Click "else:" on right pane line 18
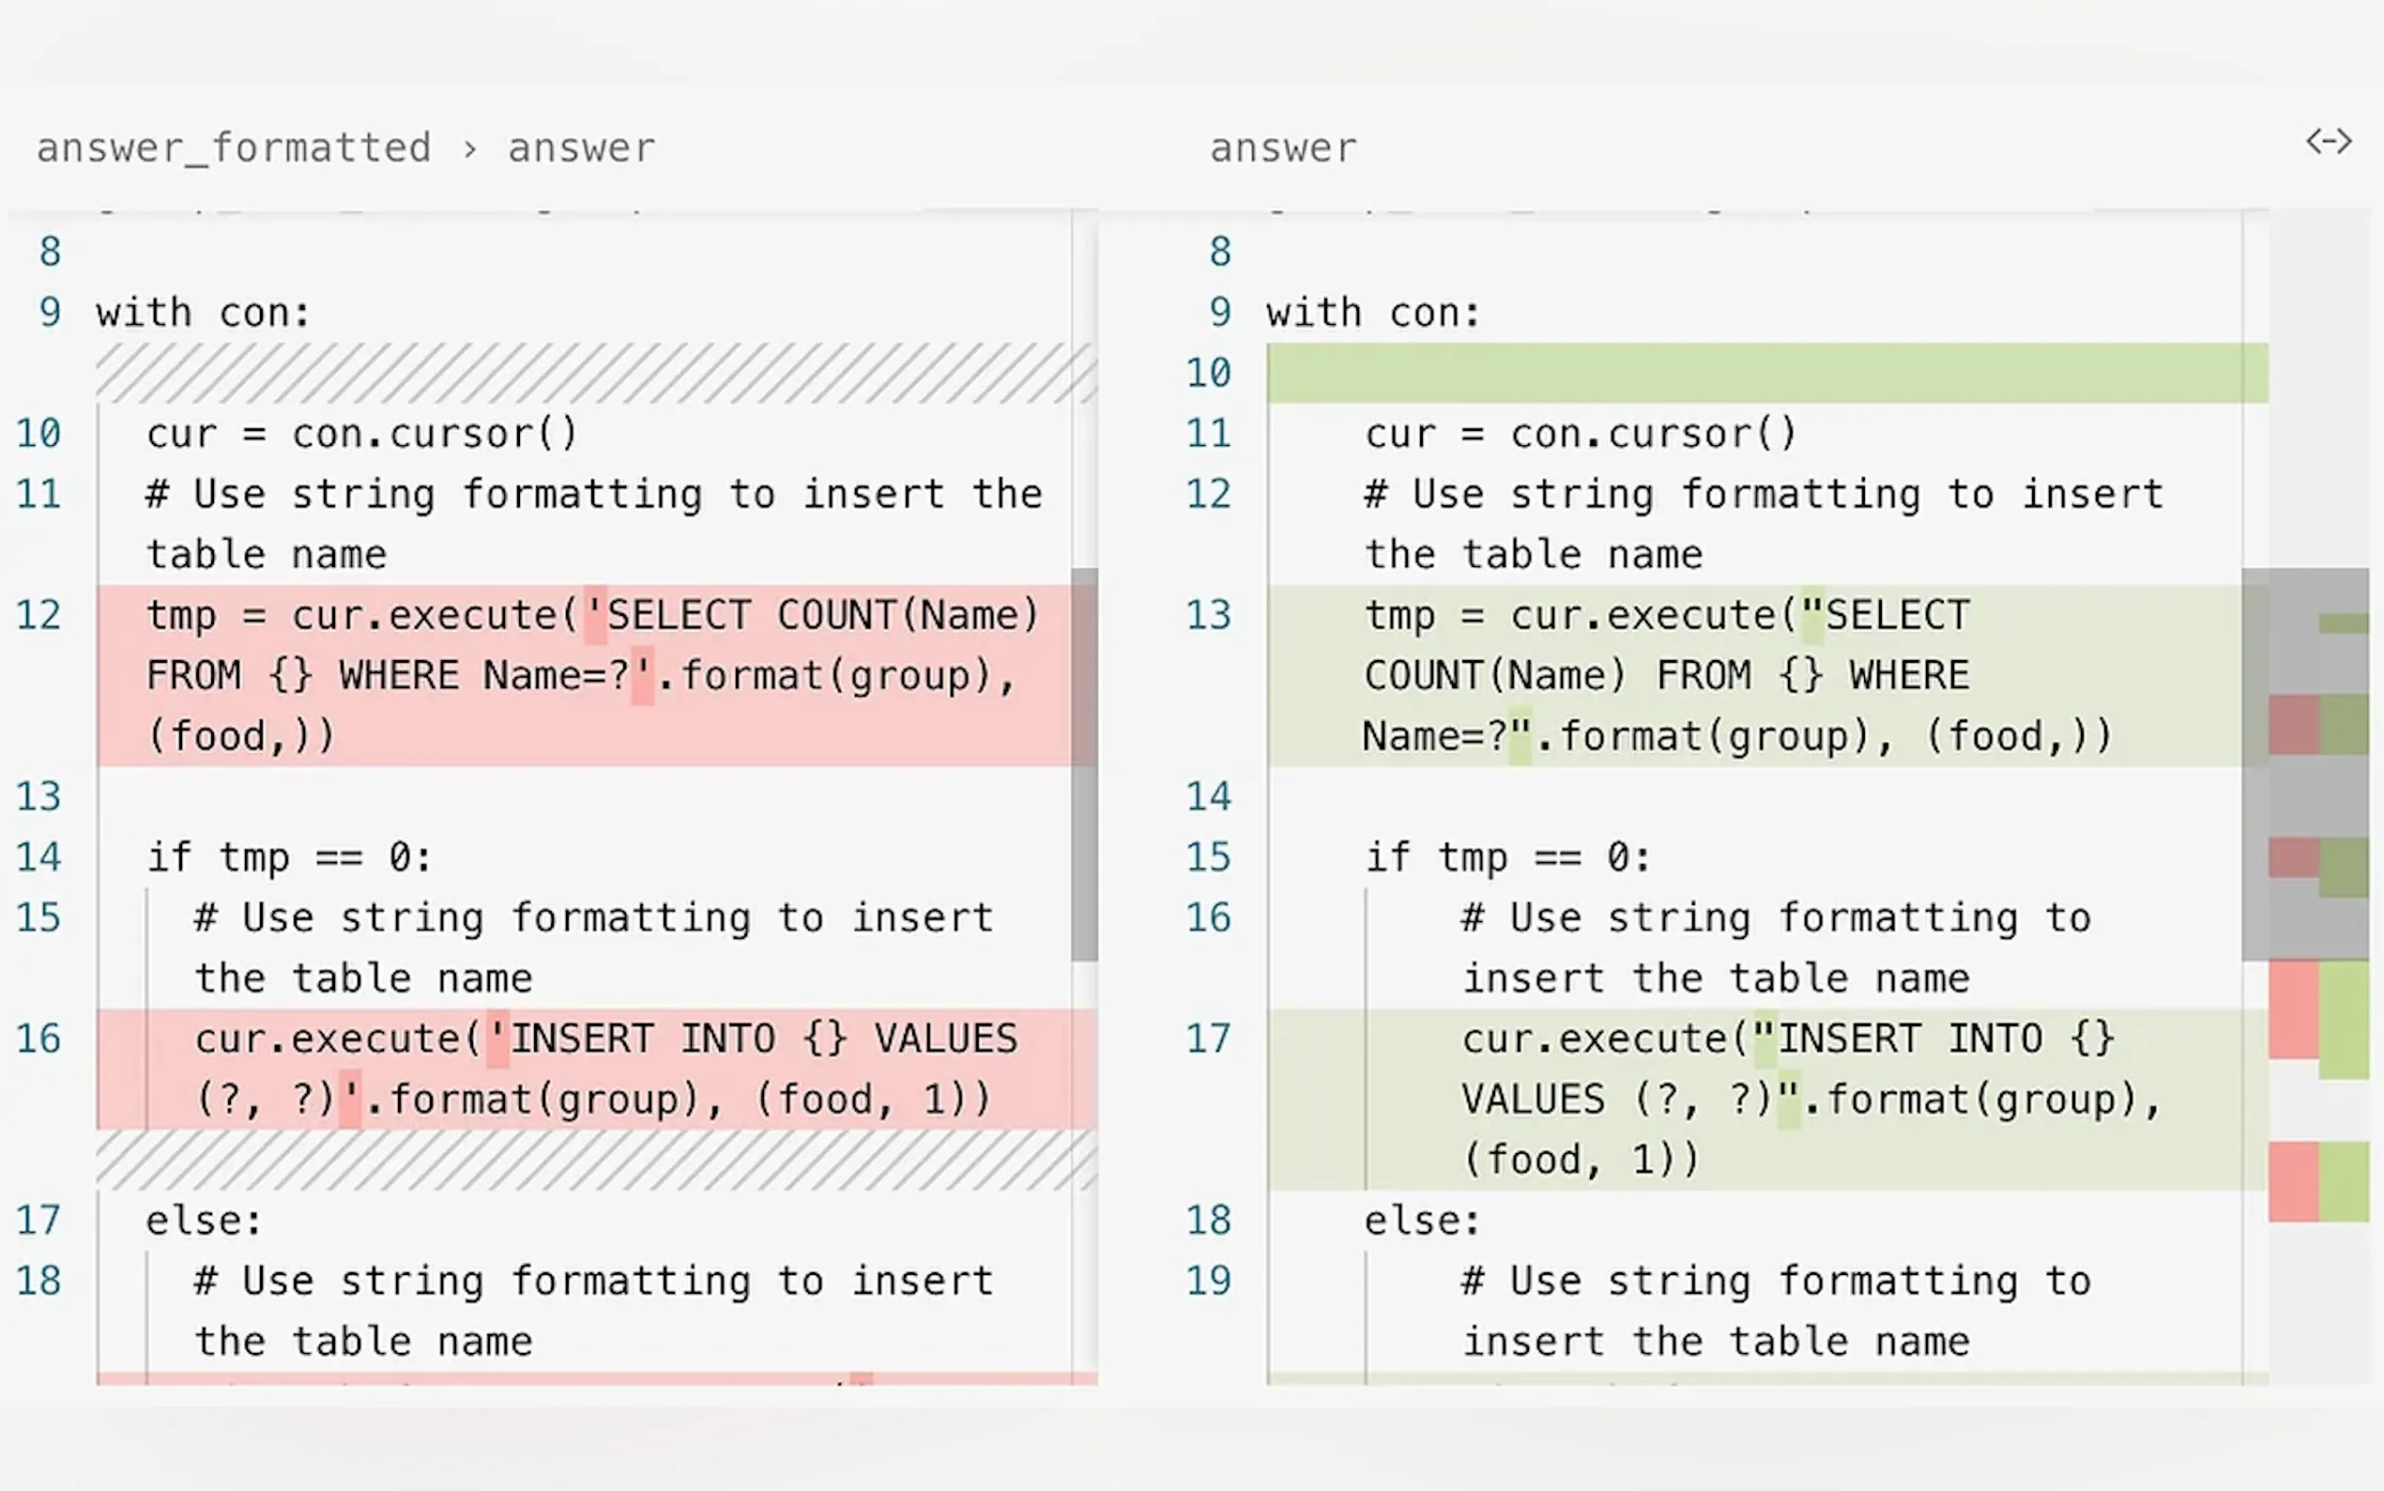This screenshot has height=1491, width=2384. click(1420, 1221)
